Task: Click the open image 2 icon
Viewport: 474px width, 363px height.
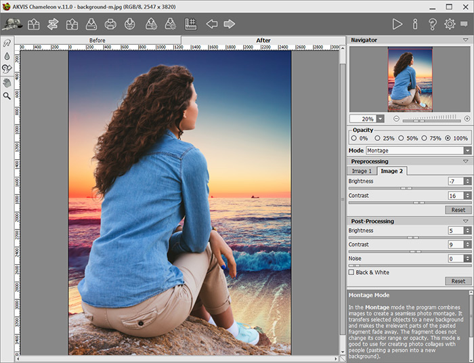Action: [x=72, y=24]
